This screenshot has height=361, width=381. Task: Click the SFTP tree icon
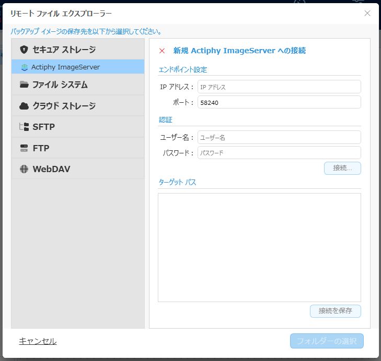click(24, 127)
